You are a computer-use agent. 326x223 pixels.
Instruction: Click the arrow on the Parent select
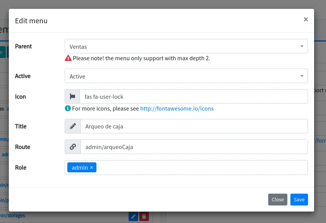302,47
